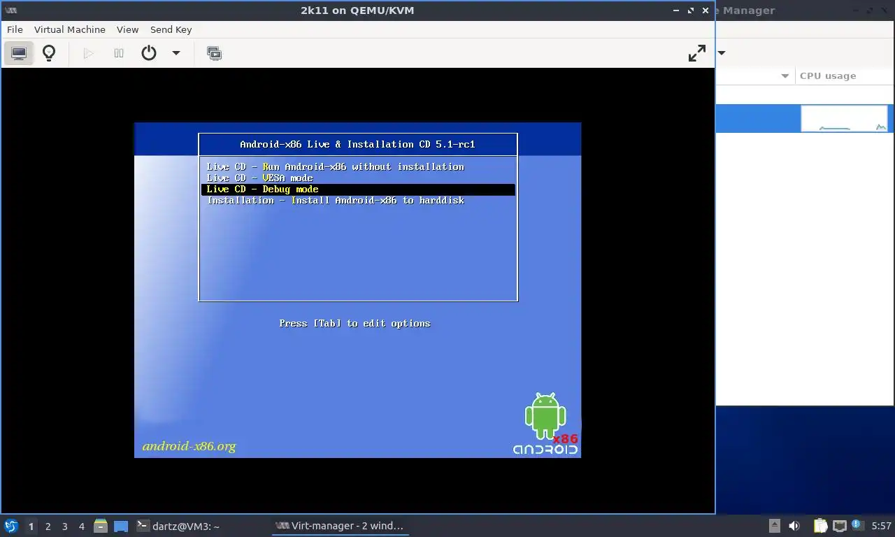Viewport: 895px width, 537px height.
Task: Open the manage VM snapshots view
Action: (215, 53)
